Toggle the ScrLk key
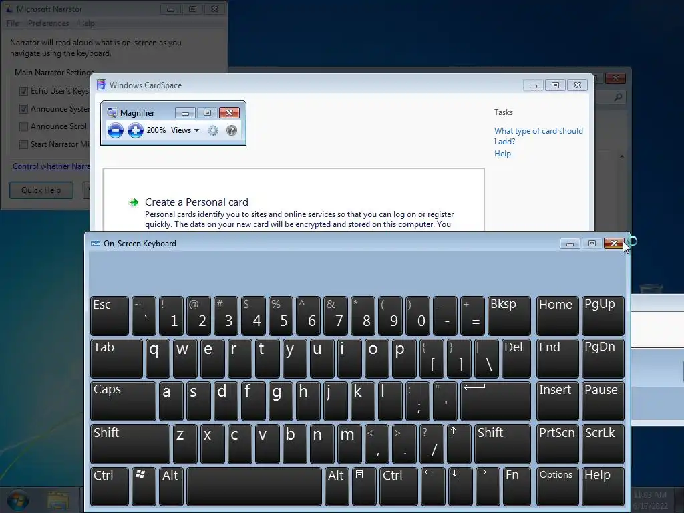Image resolution: width=684 pixels, height=513 pixels. (603, 444)
